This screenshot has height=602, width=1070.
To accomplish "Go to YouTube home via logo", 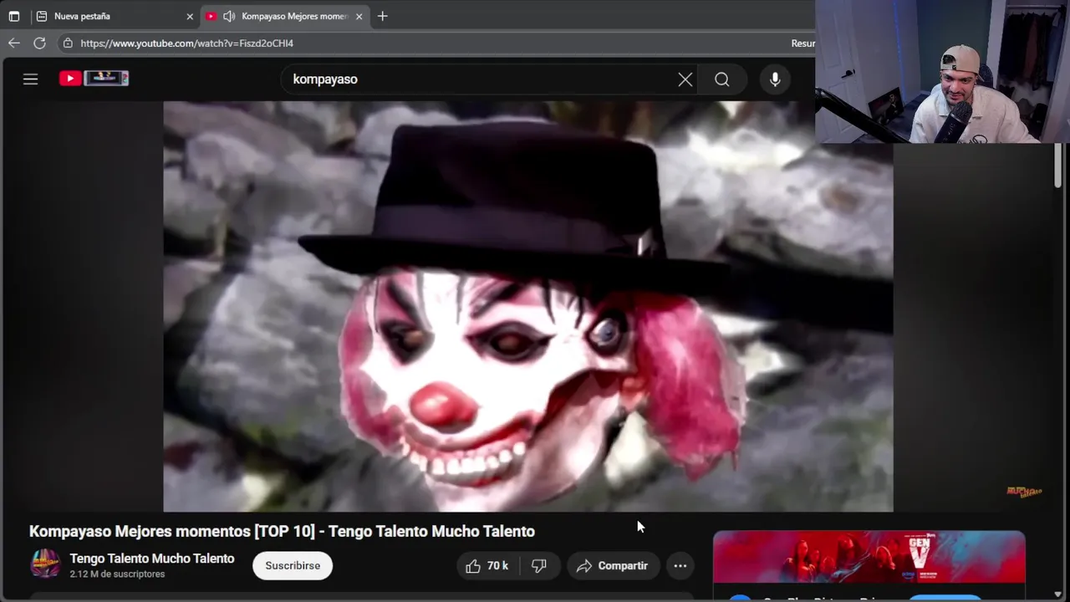I will [x=94, y=79].
